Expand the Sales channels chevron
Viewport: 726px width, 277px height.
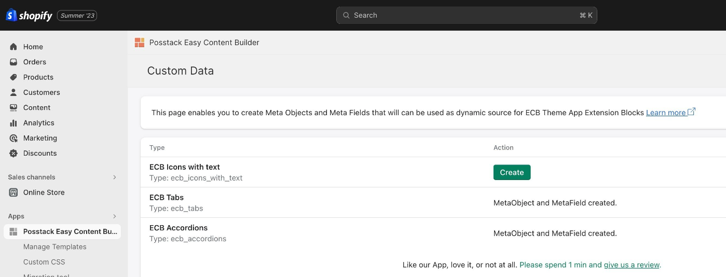(115, 177)
